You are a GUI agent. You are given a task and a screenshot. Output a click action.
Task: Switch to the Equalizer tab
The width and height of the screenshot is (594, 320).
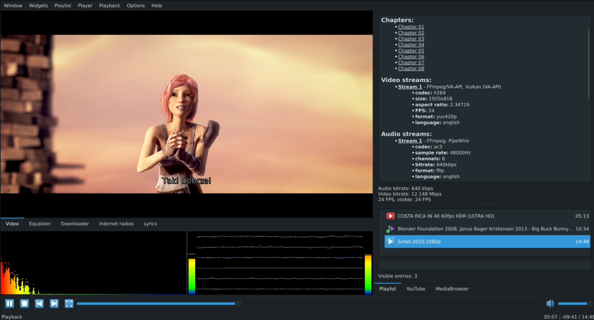(x=40, y=223)
